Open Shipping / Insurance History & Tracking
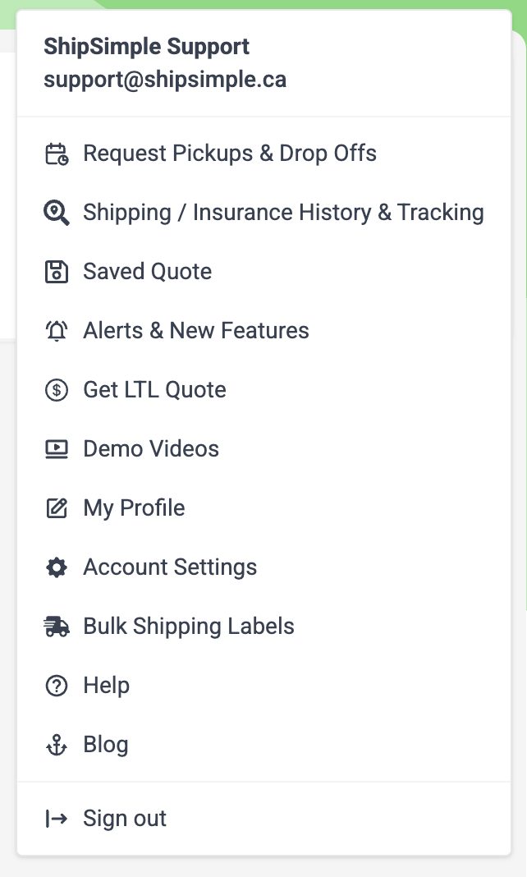 point(263,214)
